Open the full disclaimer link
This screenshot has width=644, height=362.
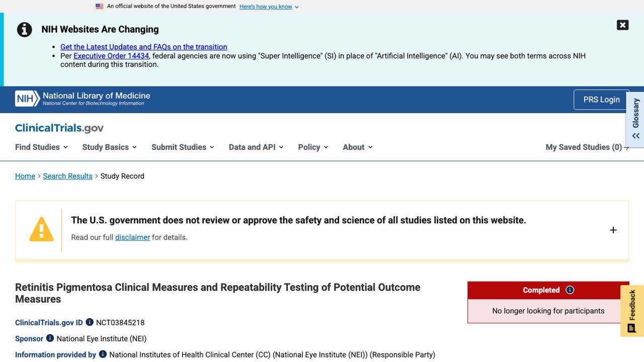click(x=132, y=237)
